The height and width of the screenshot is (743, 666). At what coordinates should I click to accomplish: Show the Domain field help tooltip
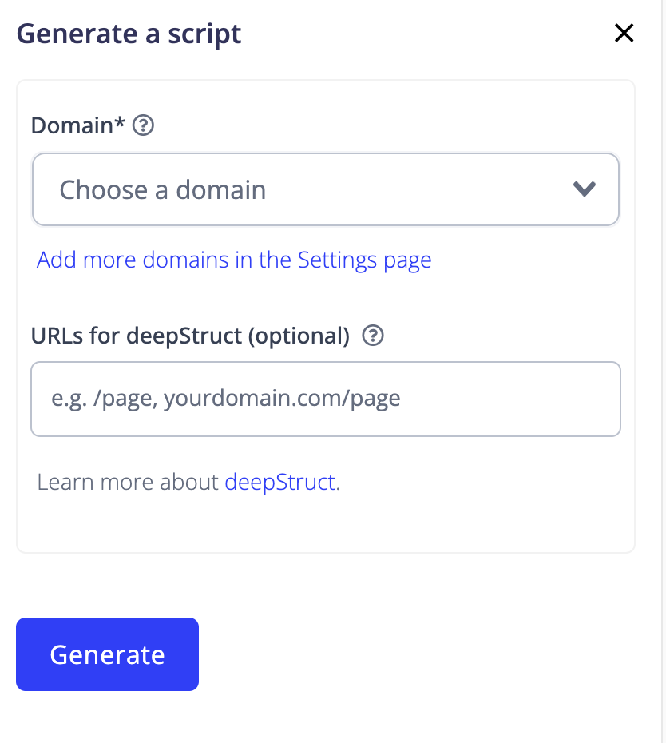(x=143, y=125)
